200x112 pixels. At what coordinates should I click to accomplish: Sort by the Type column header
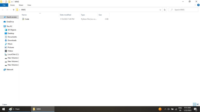click(89, 15)
